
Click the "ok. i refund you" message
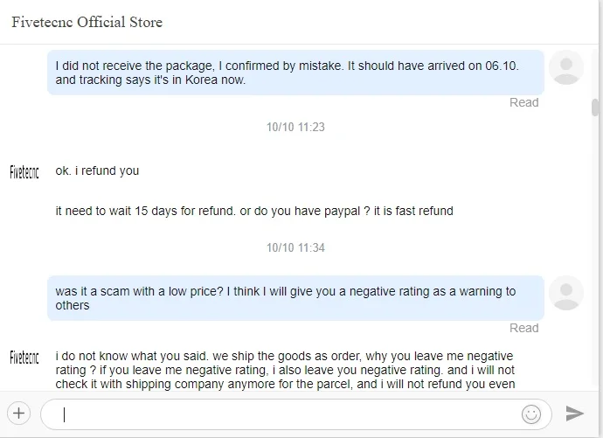[x=97, y=170]
